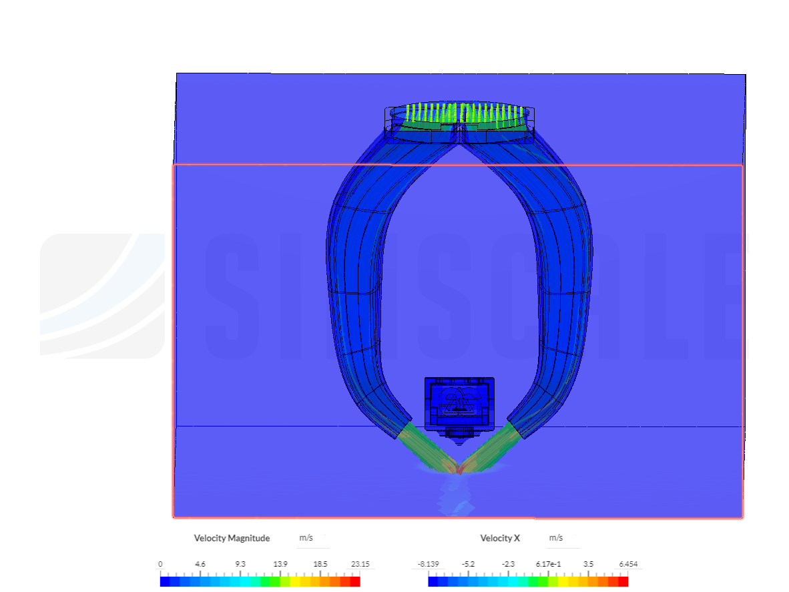
Task: Edit the Velocity Magnitude minimum value 0
Action: click(x=160, y=564)
